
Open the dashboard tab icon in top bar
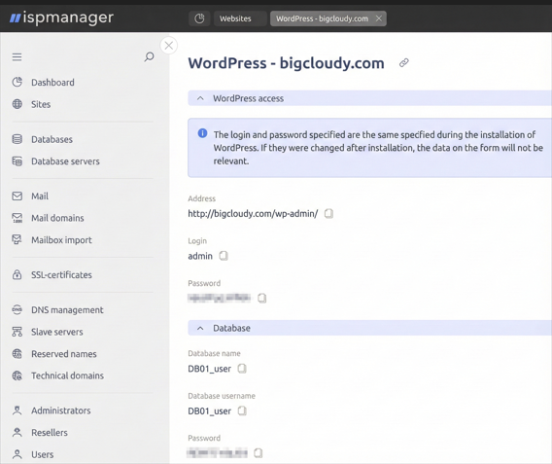tap(199, 18)
